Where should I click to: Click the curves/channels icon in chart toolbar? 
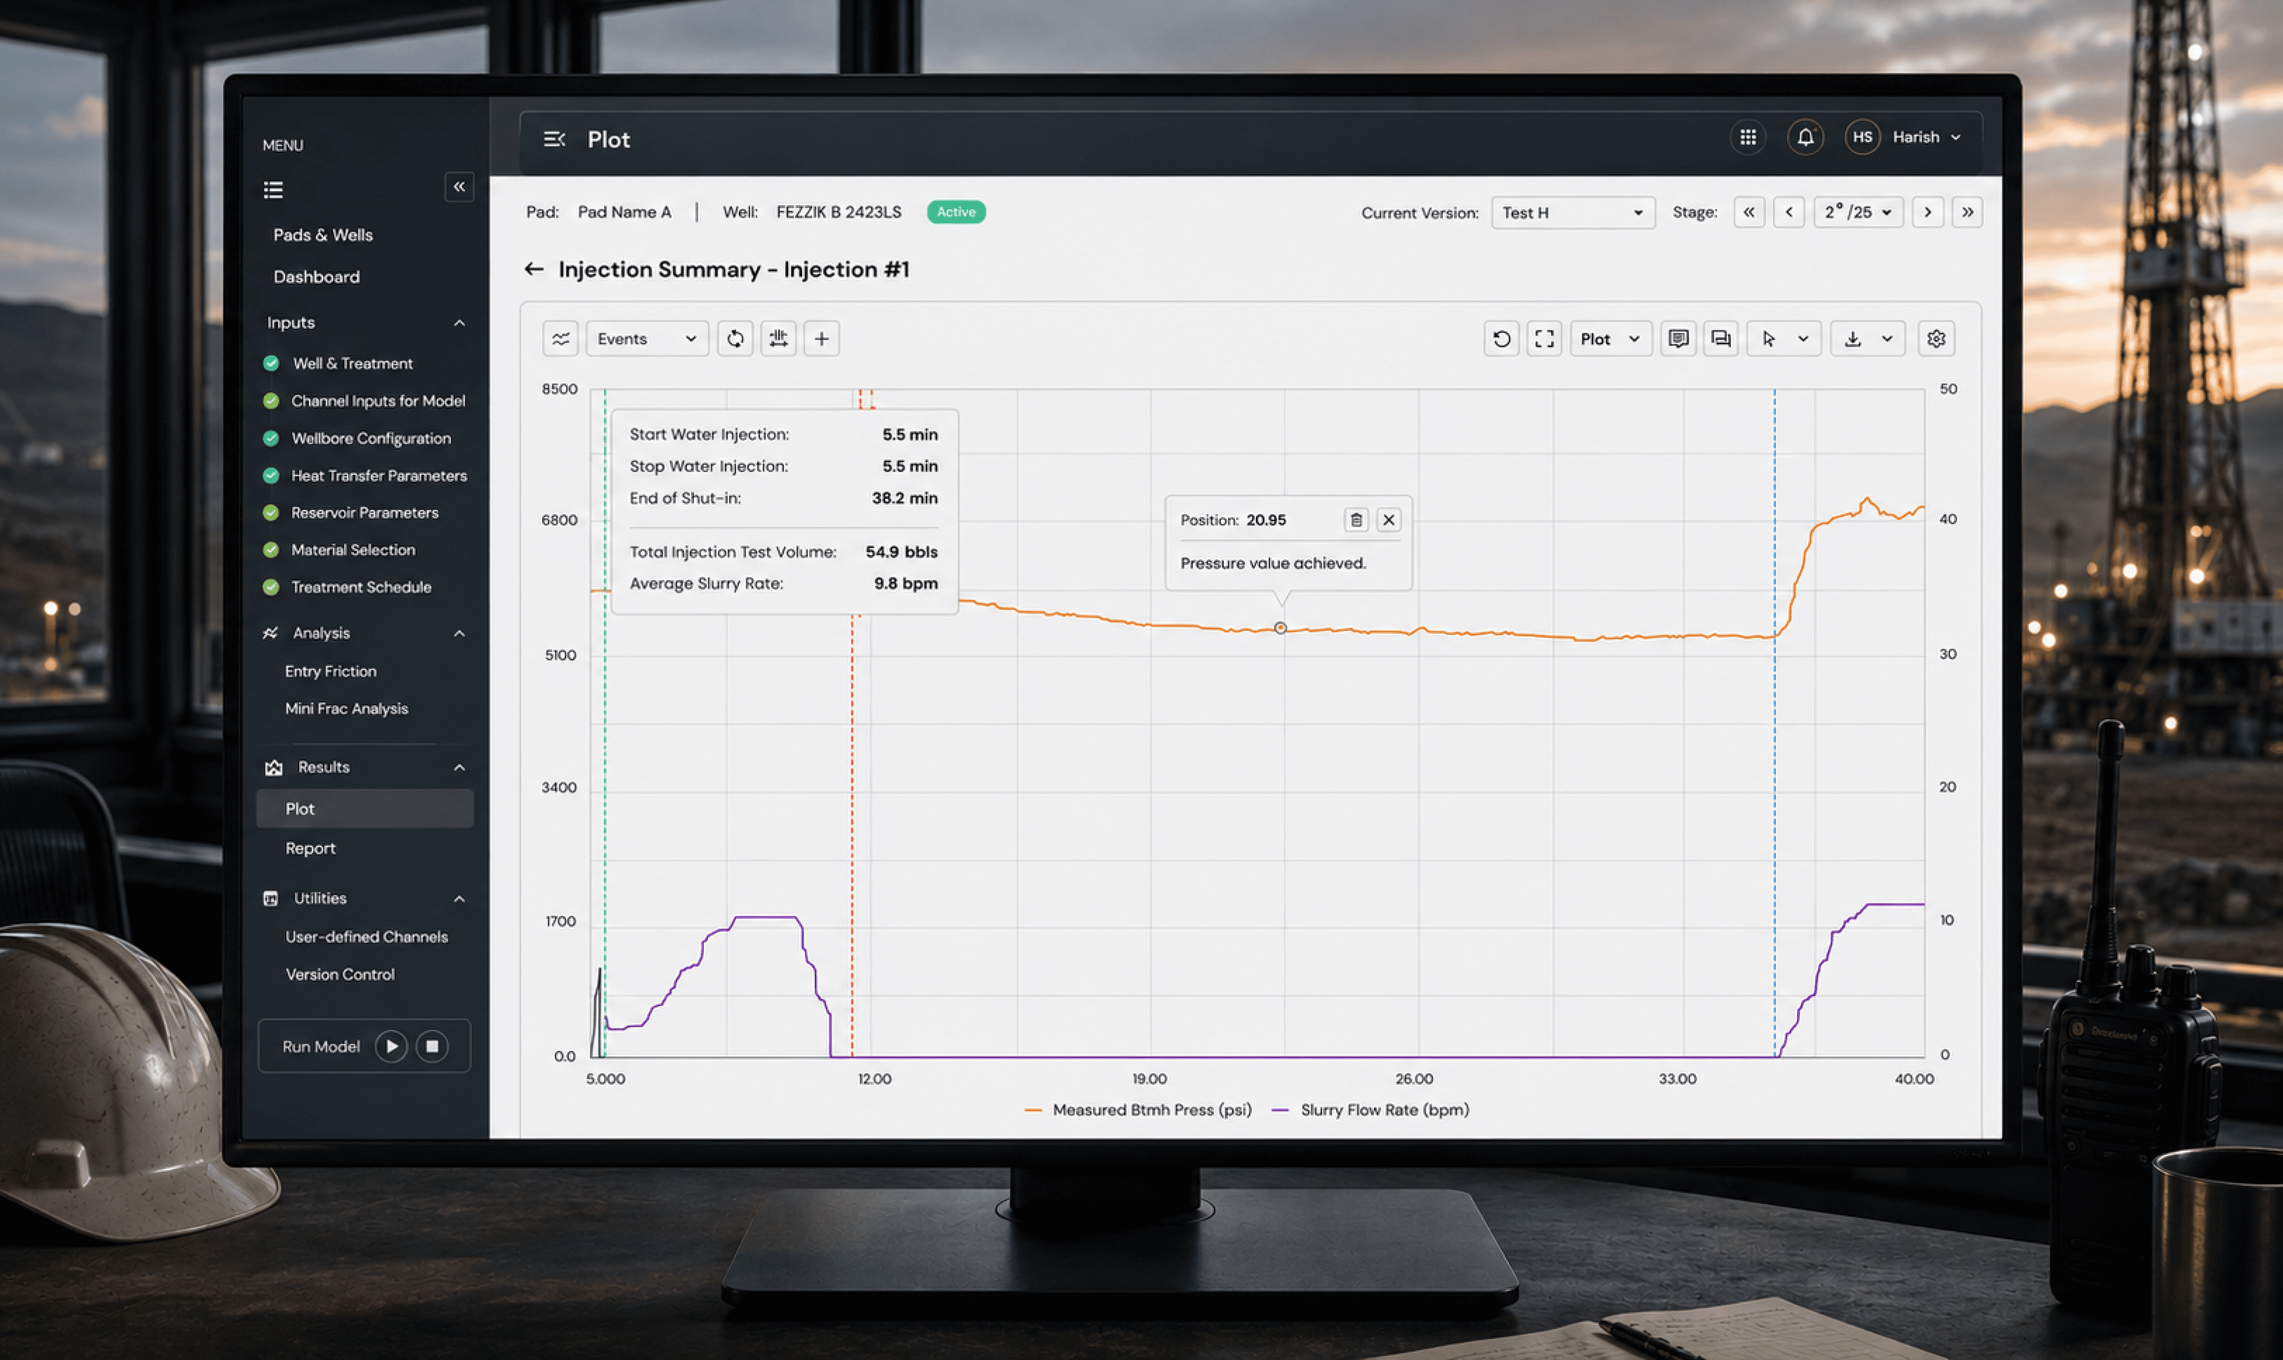(561, 339)
